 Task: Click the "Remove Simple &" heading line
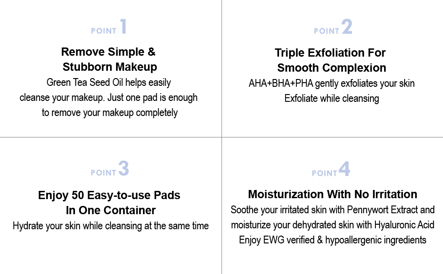109,52
